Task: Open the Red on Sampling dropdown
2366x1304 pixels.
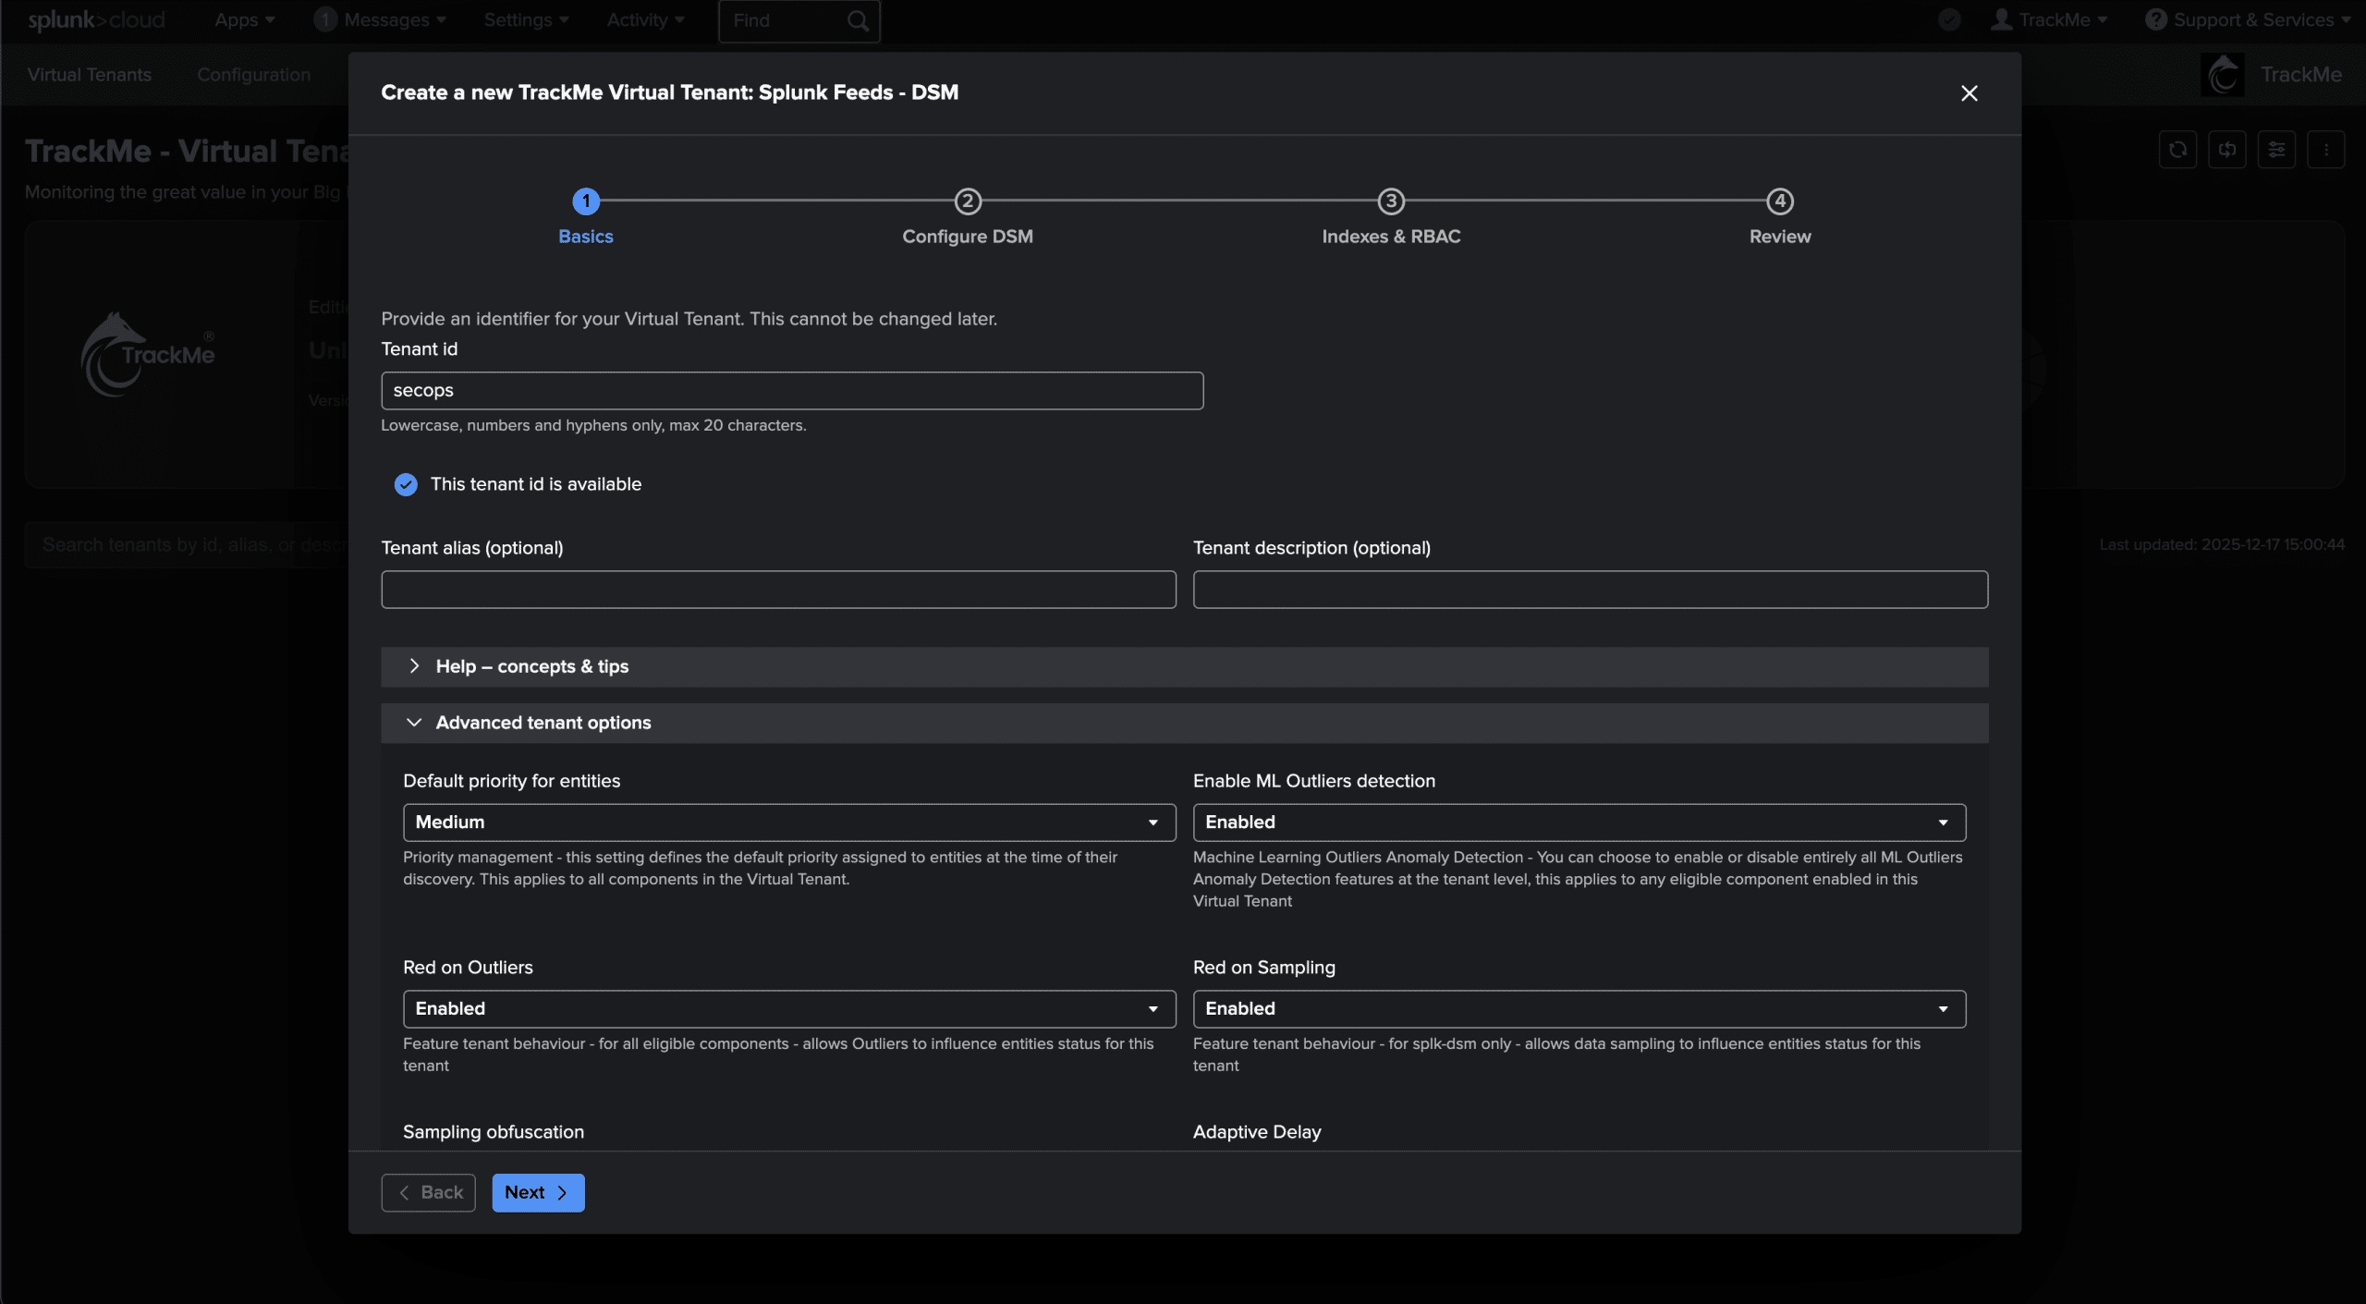Action: pos(1579,1009)
